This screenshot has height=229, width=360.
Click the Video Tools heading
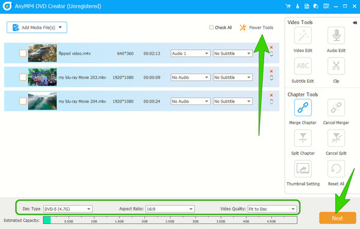tap(300, 22)
